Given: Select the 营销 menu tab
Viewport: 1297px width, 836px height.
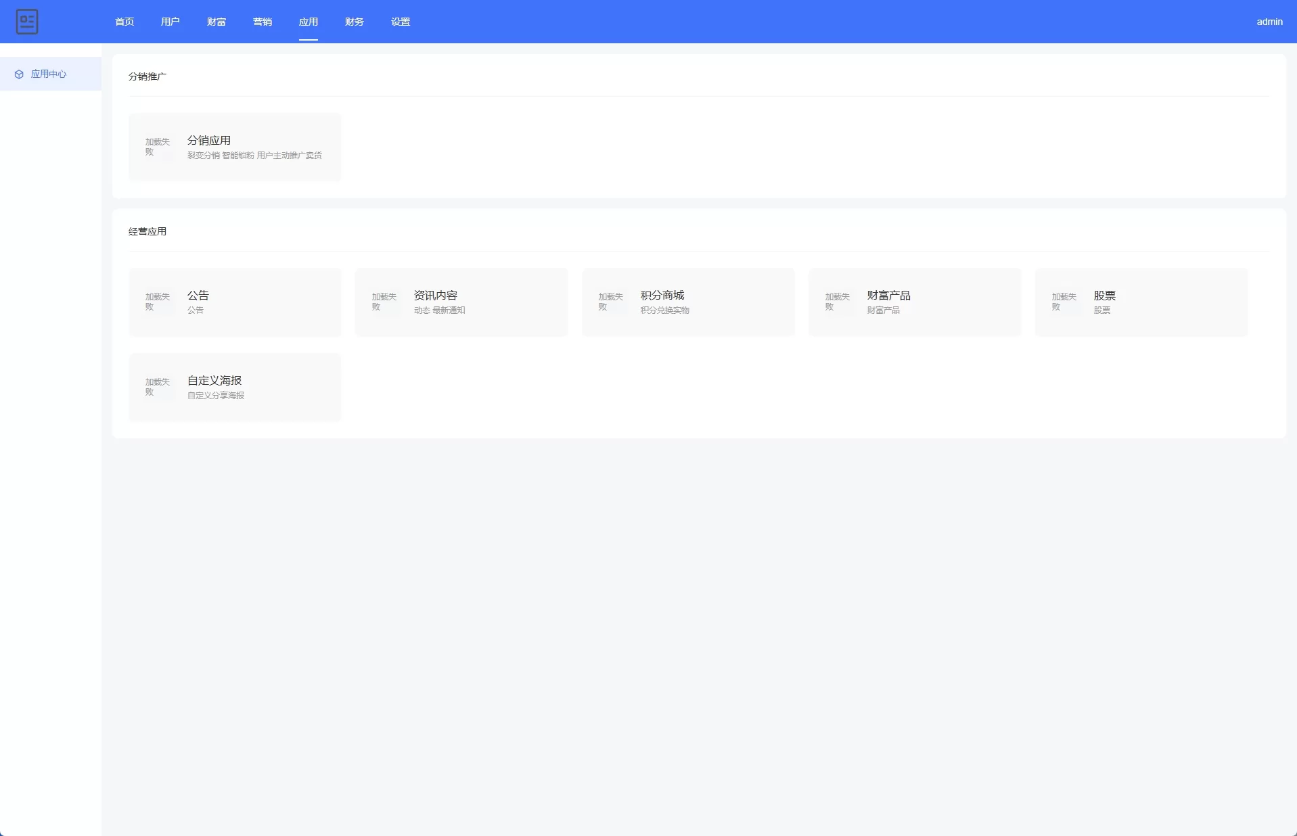Looking at the screenshot, I should tap(263, 22).
